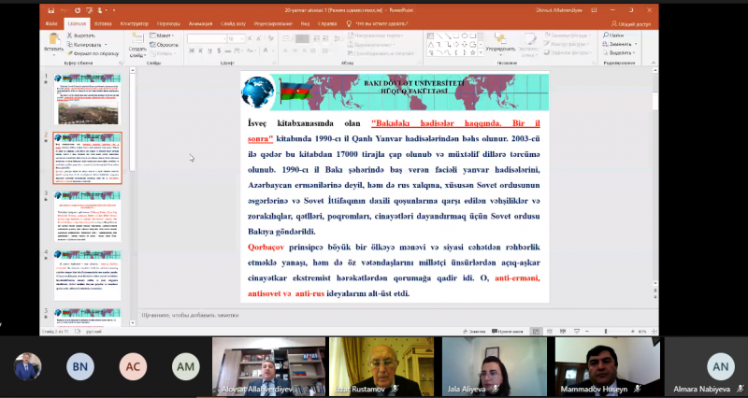Select slide 3 thumbnail

(x=87, y=216)
